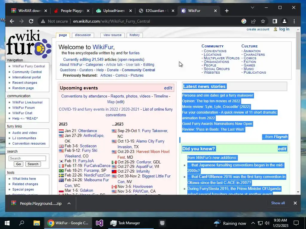Go back with the browser back arrow
Viewport: 306px width, 229px height.
(12, 21)
